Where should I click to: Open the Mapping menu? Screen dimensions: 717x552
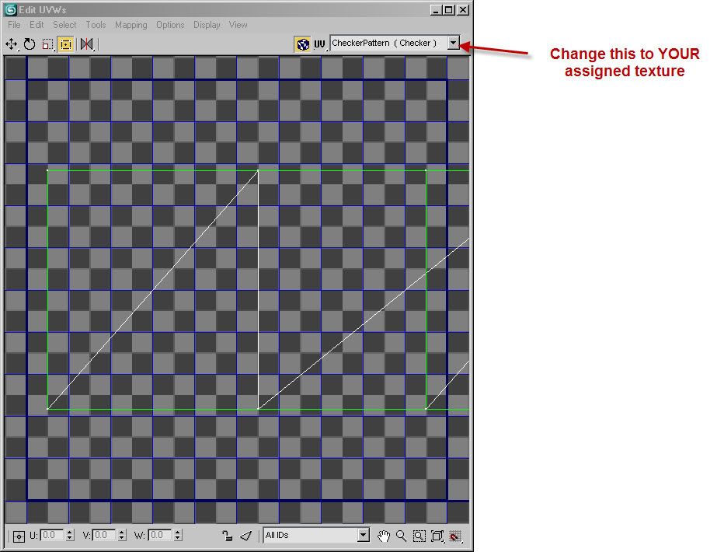pyautogui.click(x=131, y=25)
